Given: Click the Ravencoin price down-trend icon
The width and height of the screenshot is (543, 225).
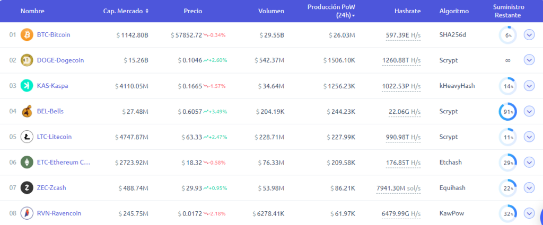Looking at the screenshot, I should pos(206,213).
